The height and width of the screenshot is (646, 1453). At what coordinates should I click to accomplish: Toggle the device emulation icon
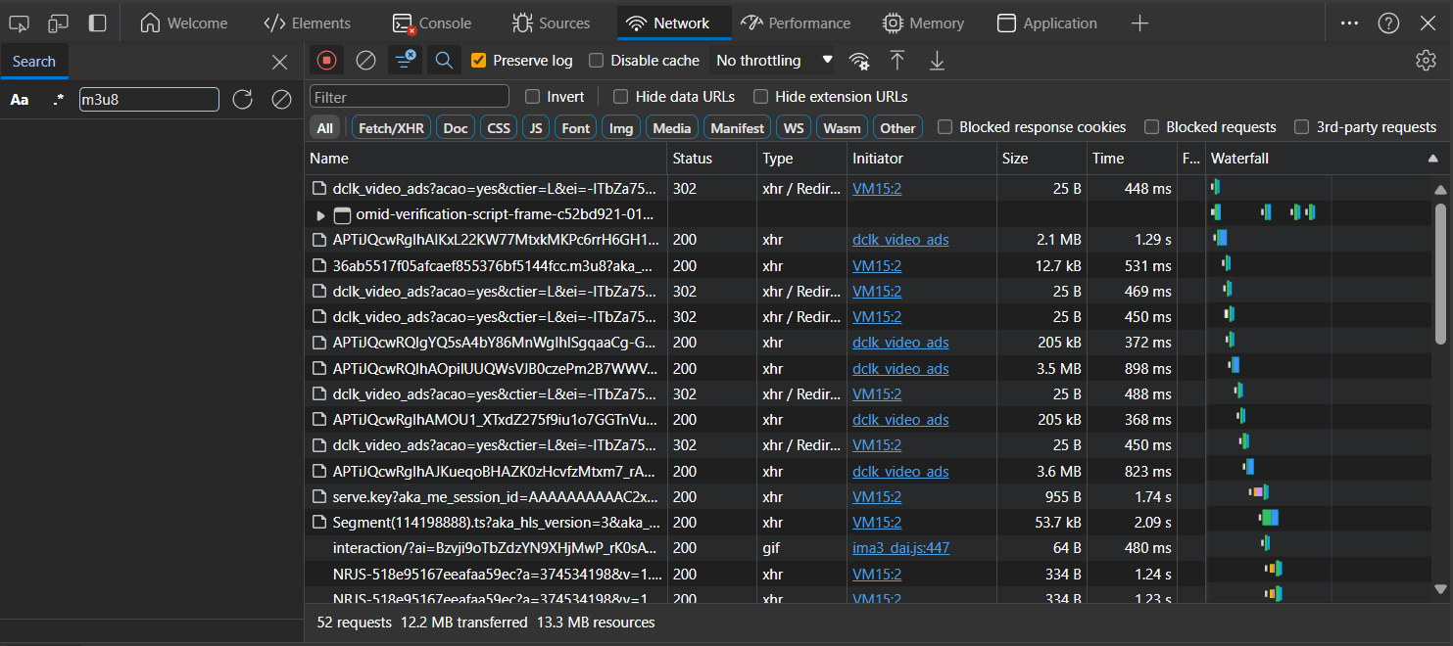click(59, 23)
